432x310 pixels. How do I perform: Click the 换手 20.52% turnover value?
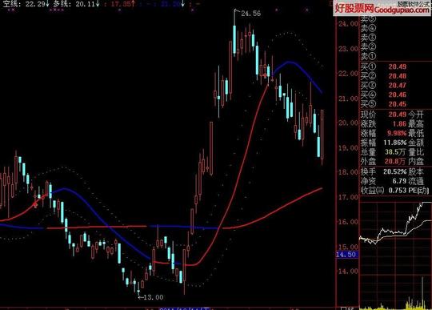click(x=395, y=171)
